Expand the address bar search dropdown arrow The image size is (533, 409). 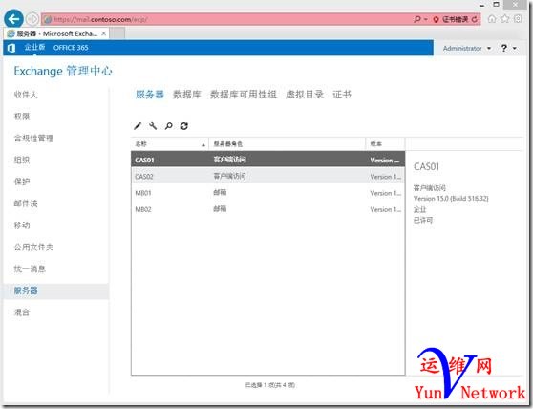(426, 20)
